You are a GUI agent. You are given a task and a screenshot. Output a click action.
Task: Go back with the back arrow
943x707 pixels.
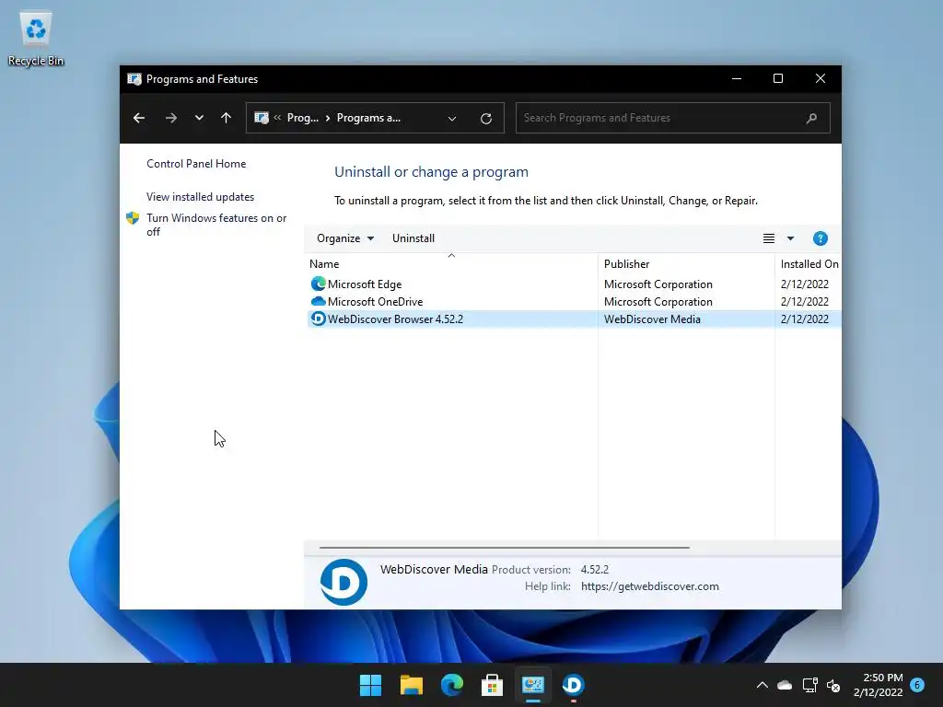pos(139,118)
